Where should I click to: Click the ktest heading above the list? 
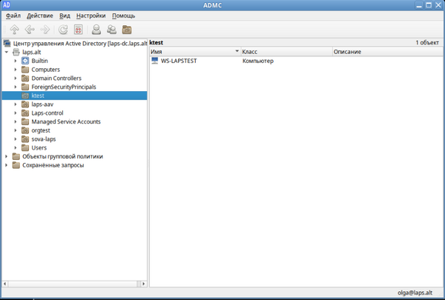pos(156,42)
